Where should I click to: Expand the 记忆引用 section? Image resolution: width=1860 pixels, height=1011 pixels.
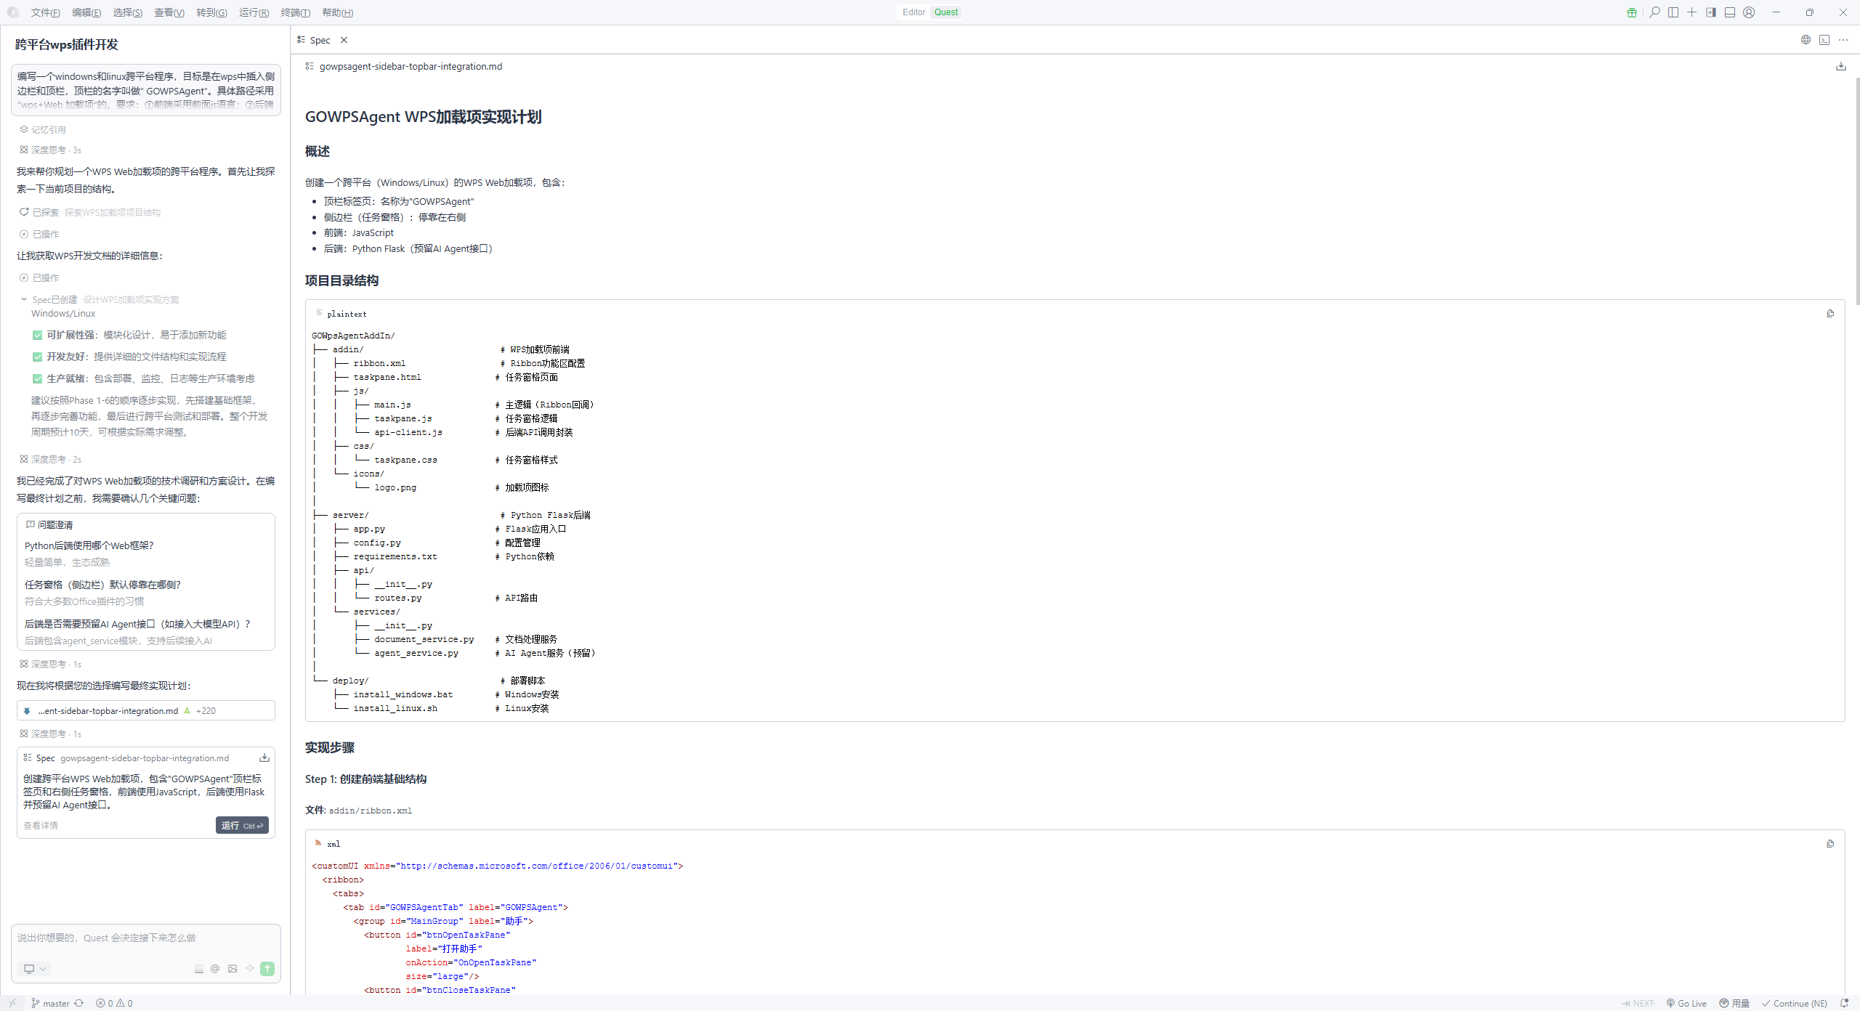[48, 130]
